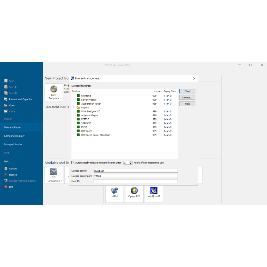
Task: Toggle automatic frontend license release checkbox
Action: [x=73, y=163]
